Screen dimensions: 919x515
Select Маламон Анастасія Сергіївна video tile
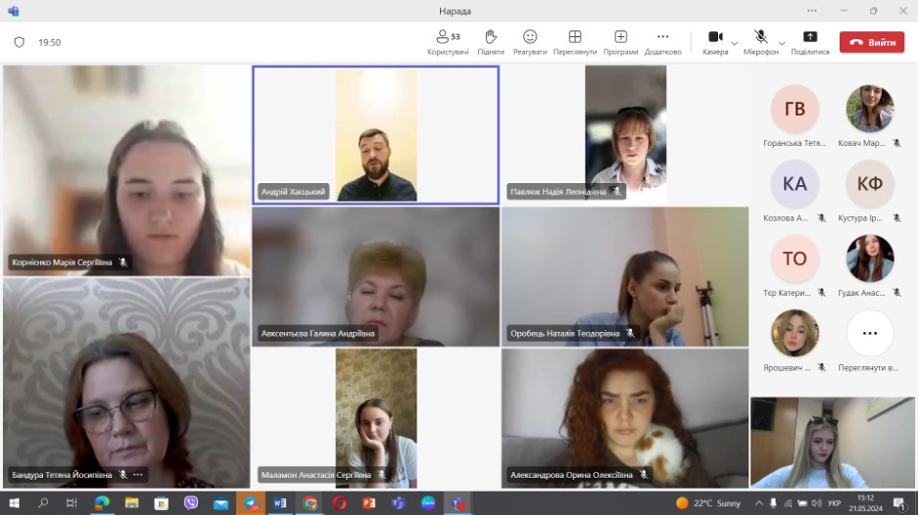(375, 418)
